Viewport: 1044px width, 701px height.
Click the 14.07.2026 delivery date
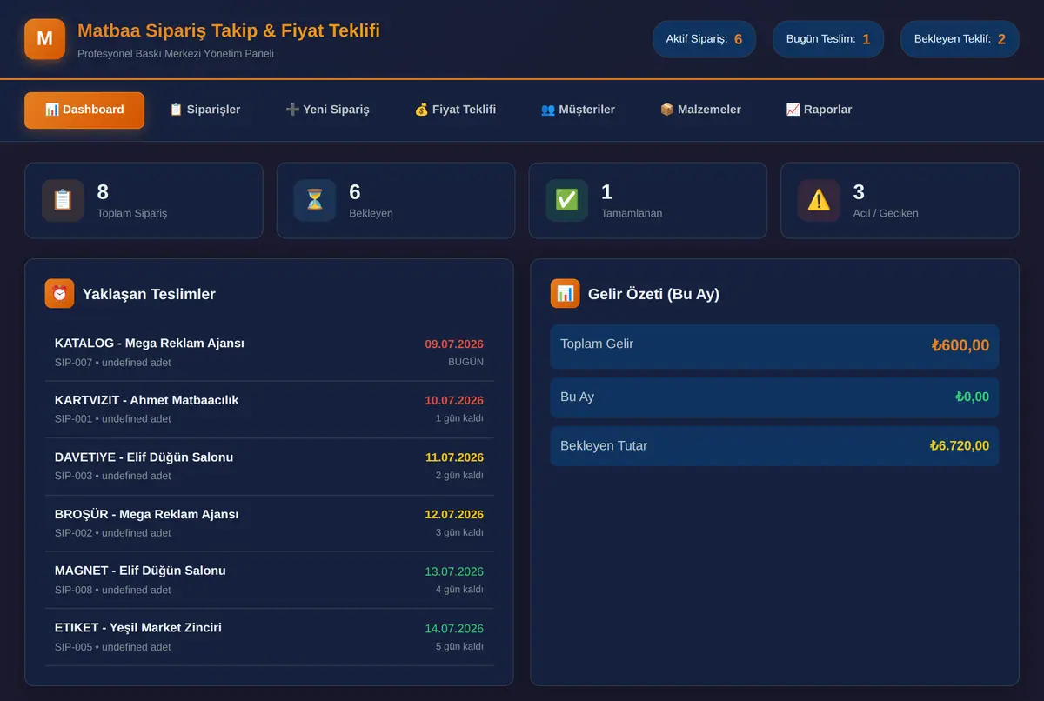pyautogui.click(x=454, y=629)
